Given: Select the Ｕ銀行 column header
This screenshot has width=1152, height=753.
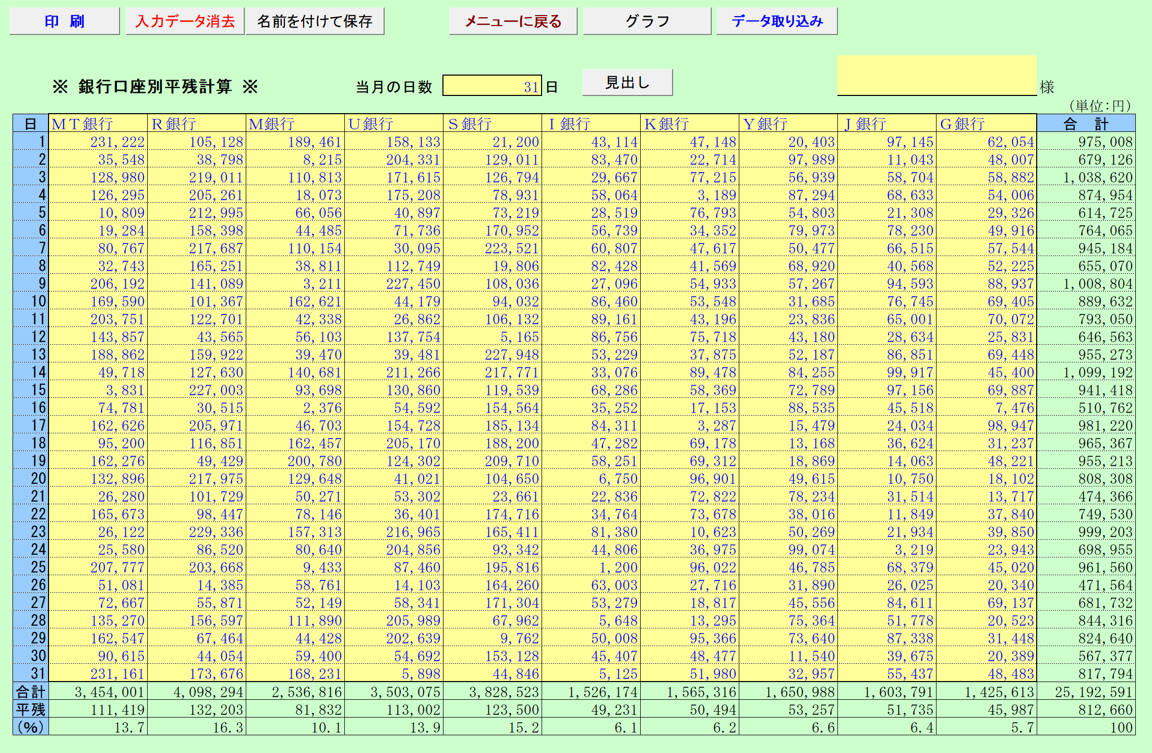Looking at the screenshot, I should [394, 124].
